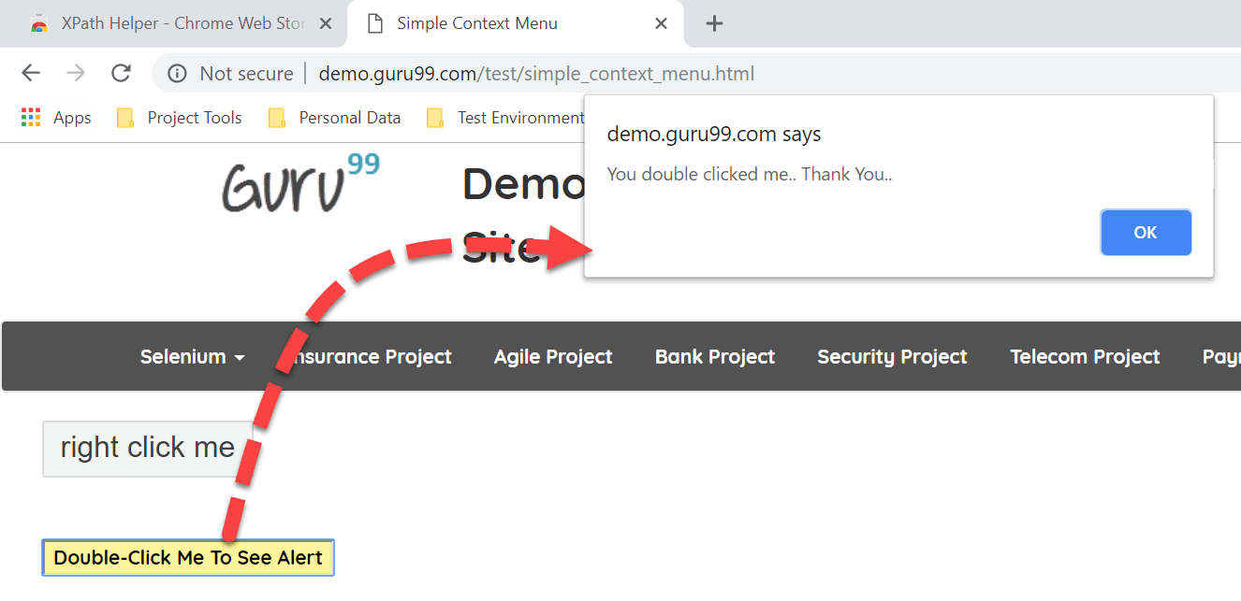The width and height of the screenshot is (1241, 601).
Task: Open the Test Environment bookmark folder
Action: click(x=505, y=118)
